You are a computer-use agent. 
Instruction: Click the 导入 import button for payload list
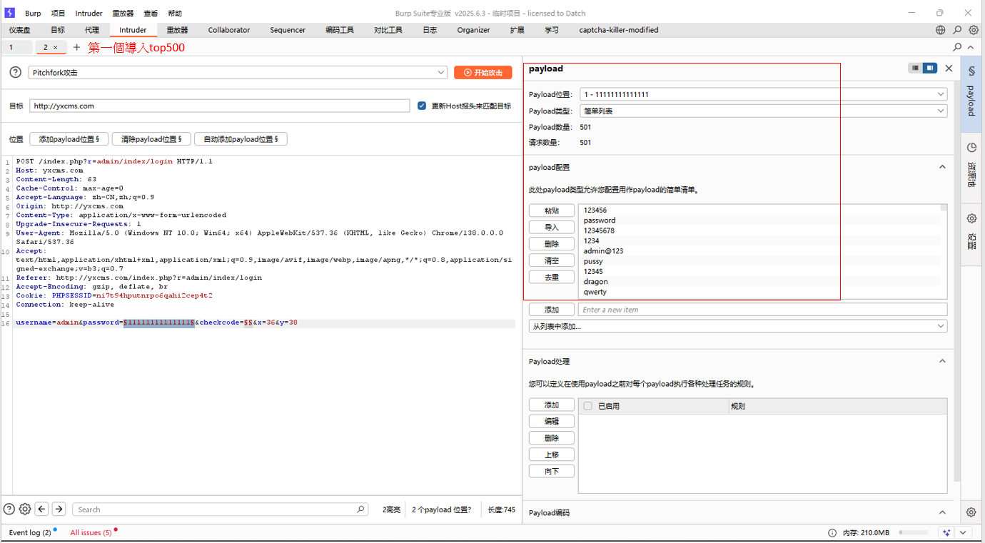(552, 227)
